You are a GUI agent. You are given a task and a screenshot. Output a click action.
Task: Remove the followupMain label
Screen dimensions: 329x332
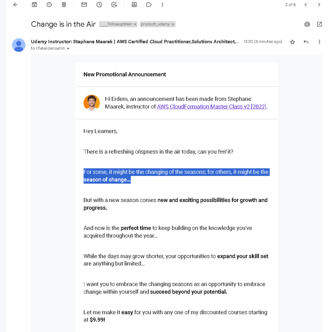coord(135,24)
